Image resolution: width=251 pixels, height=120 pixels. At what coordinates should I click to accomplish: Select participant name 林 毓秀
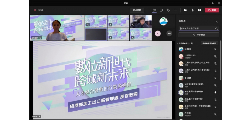[x=188, y=49]
